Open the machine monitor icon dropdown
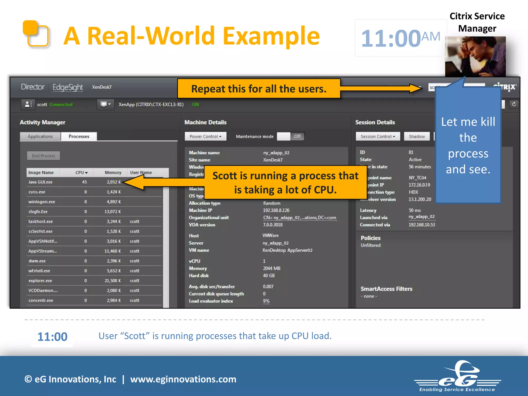 tap(106, 104)
